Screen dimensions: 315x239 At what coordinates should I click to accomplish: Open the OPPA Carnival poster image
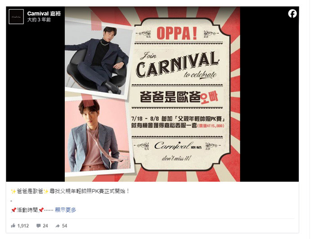(x=152, y=94)
